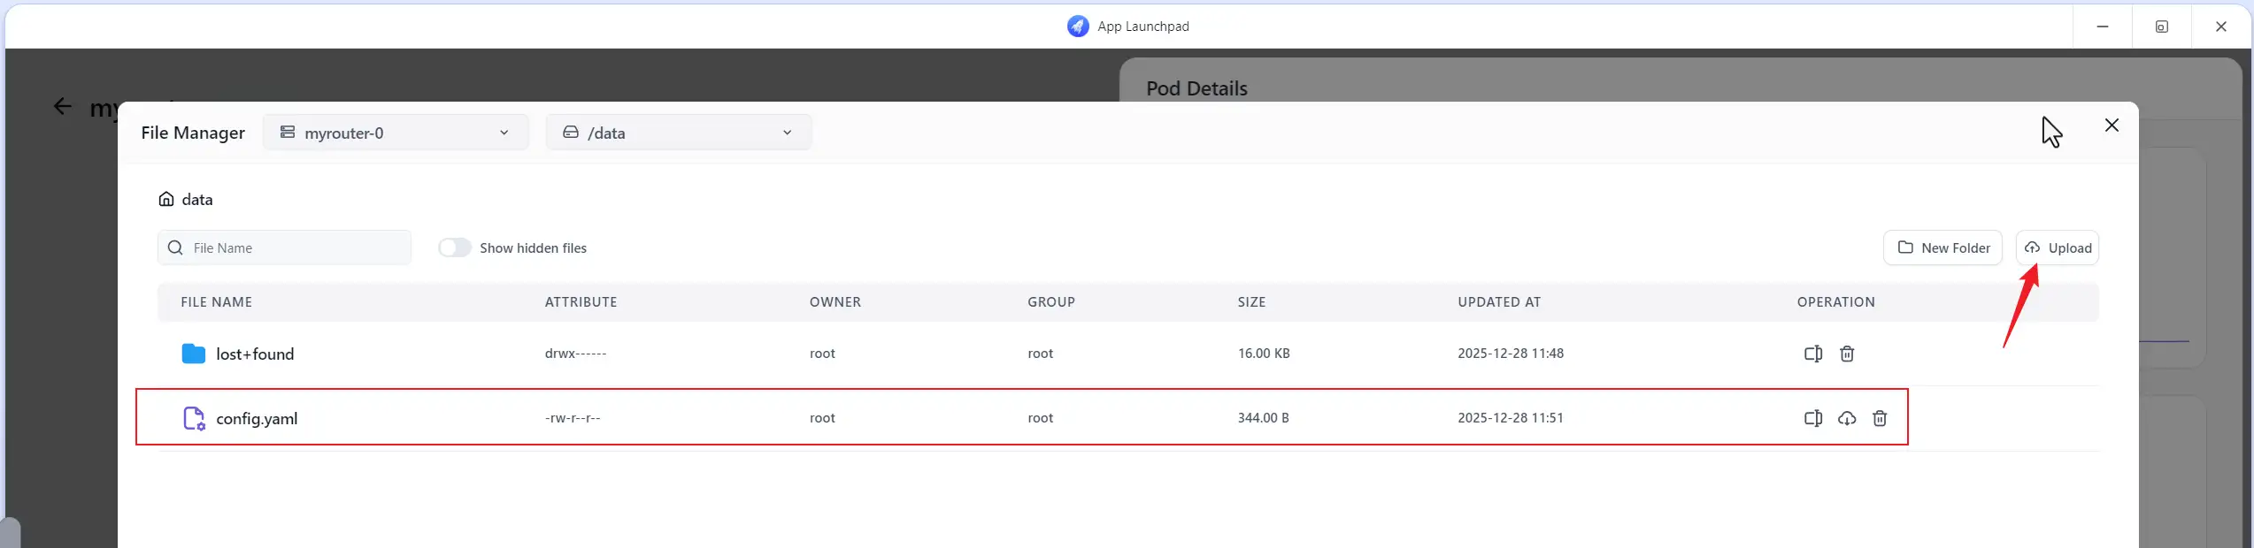This screenshot has width=2254, height=548.
Task: Click the rename icon for lost+found
Action: (x=1812, y=354)
